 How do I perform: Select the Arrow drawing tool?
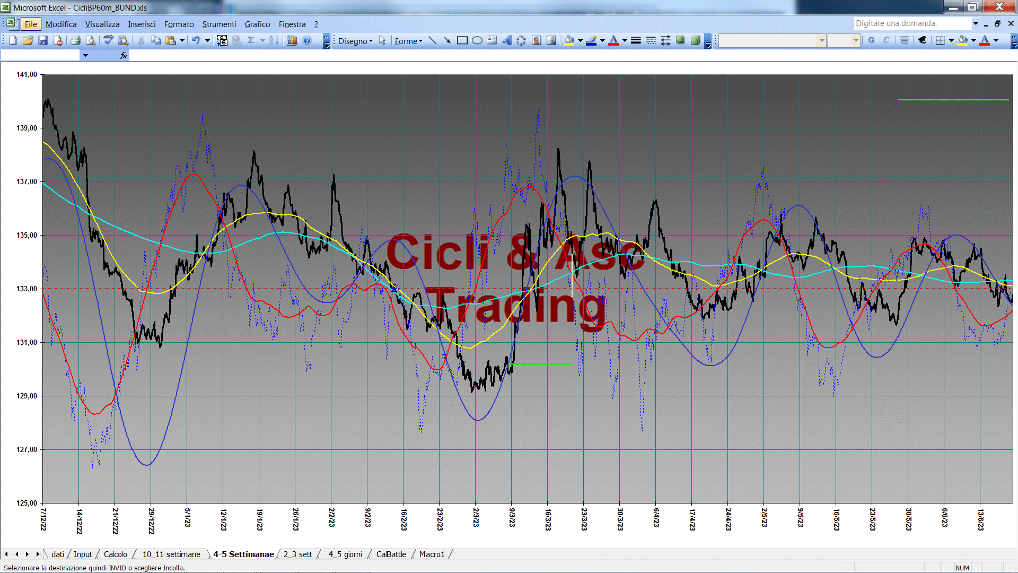447,40
